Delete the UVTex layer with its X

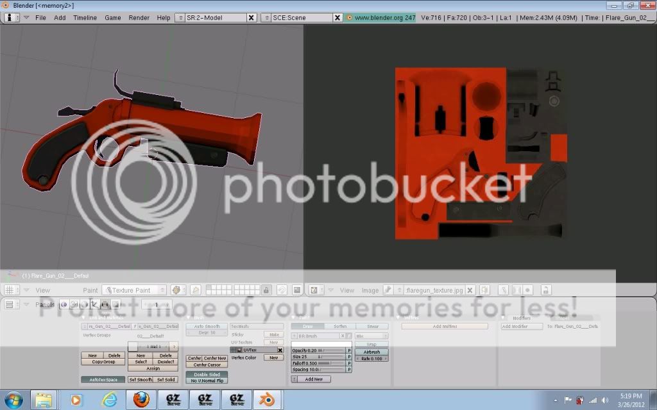(280, 350)
